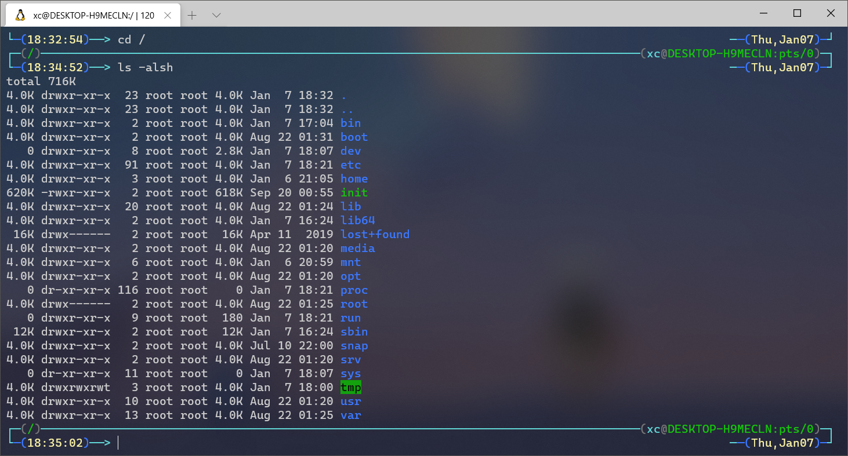Maximize the terminal window
Viewport: 848px width, 456px height.
(797, 13)
